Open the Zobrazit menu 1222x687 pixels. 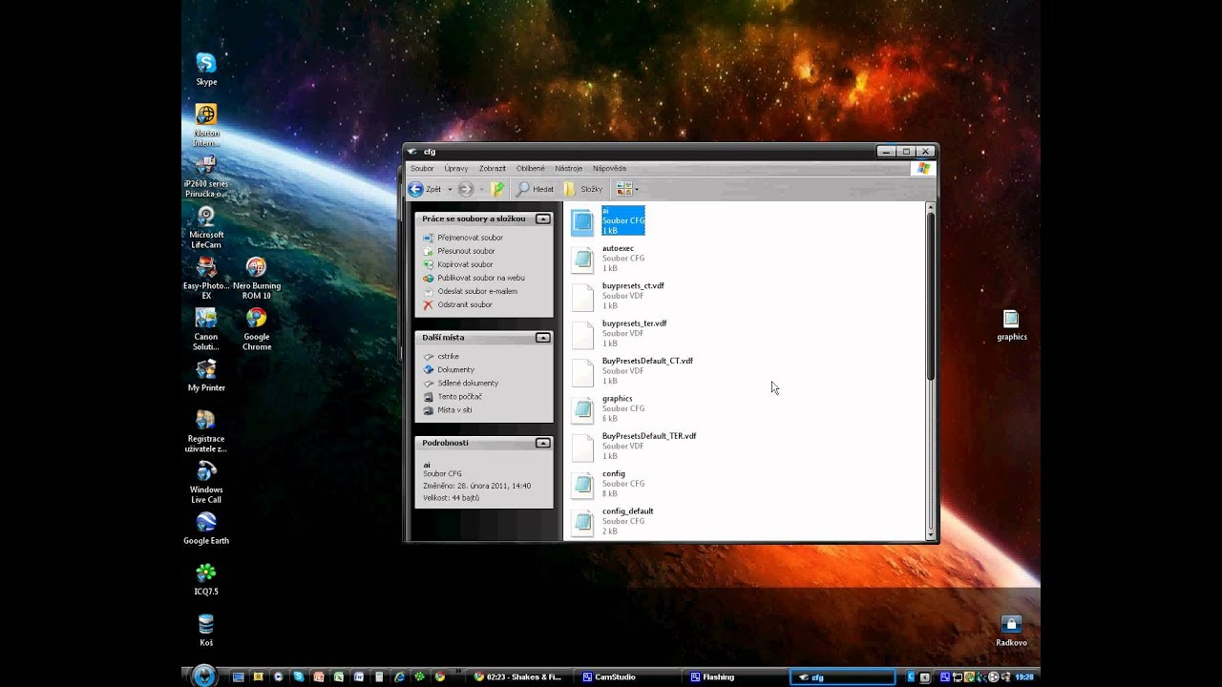click(x=493, y=168)
